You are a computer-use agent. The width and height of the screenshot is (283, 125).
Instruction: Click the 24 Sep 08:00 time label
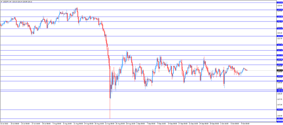tap(204, 124)
